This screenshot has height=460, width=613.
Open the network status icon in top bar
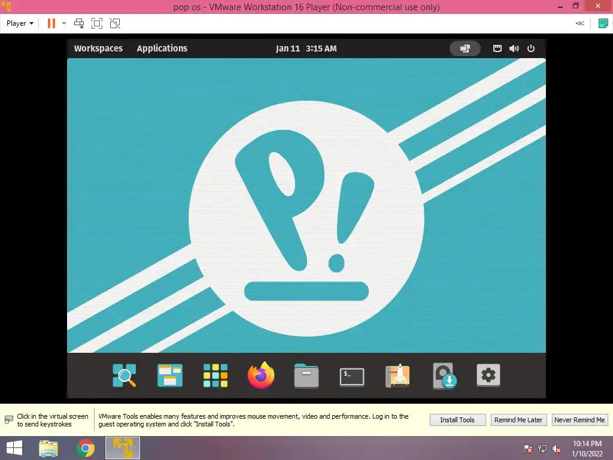pos(497,49)
